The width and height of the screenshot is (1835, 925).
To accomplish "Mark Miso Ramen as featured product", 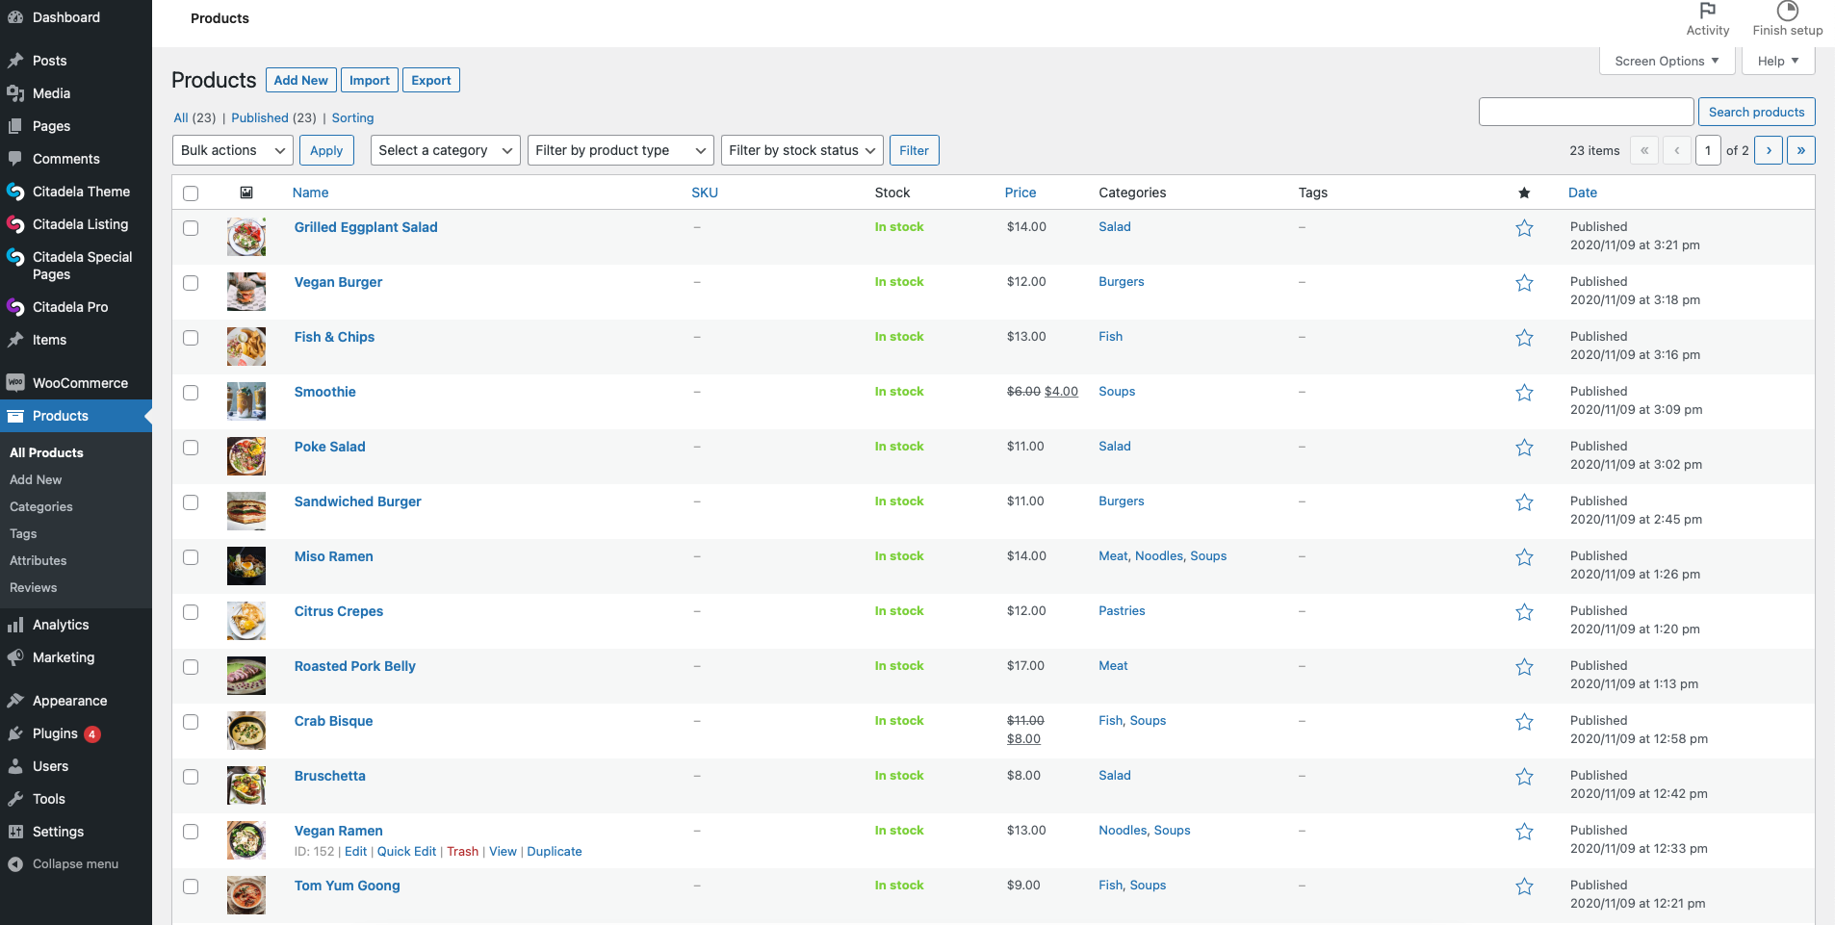I will [x=1524, y=557].
